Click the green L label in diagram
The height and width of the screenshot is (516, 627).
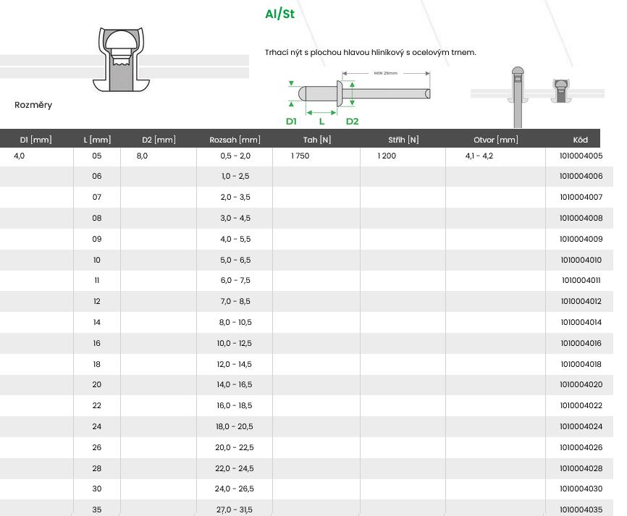tap(321, 122)
